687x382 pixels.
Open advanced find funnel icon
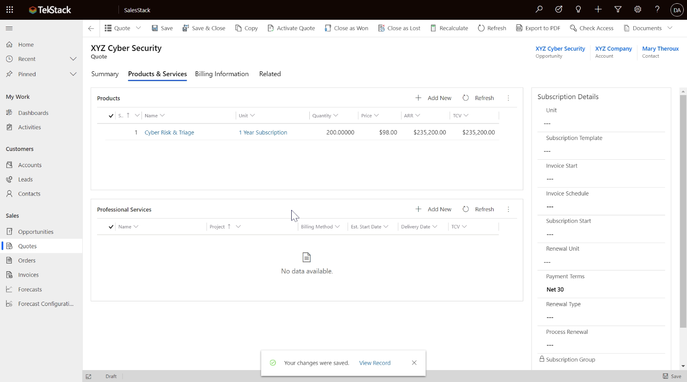pyautogui.click(x=618, y=9)
